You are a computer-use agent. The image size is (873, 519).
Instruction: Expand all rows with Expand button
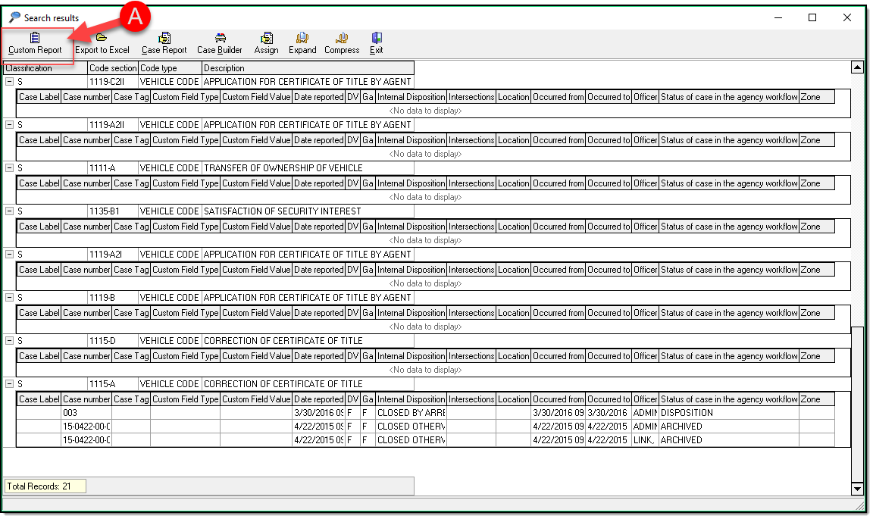click(302, 43)
